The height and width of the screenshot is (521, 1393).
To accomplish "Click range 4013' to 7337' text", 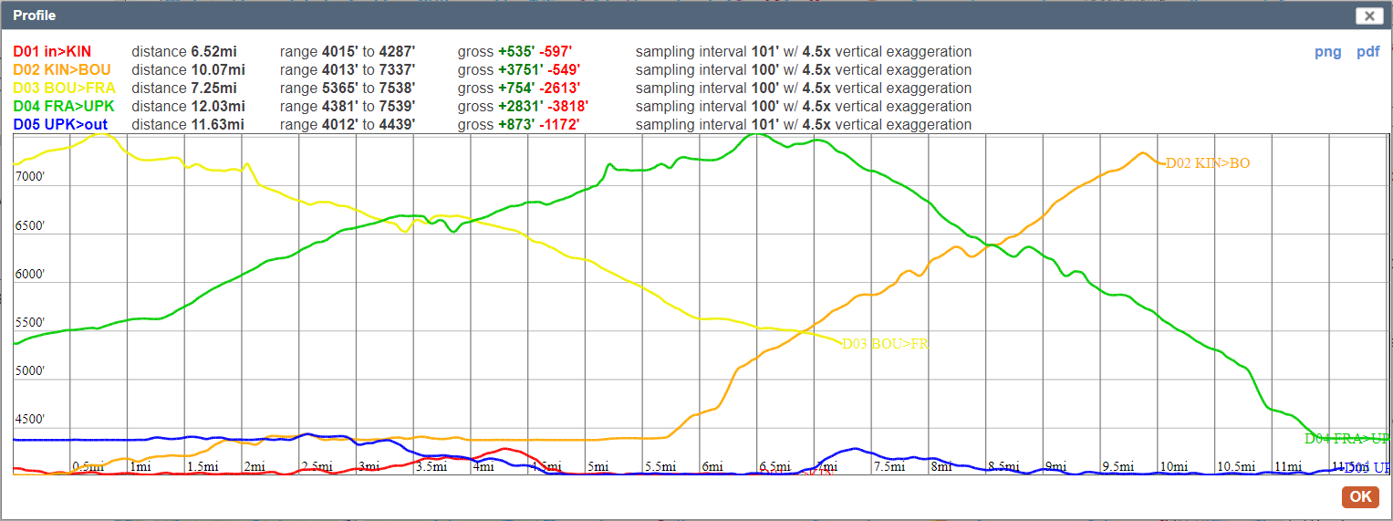I will (348, 70).
